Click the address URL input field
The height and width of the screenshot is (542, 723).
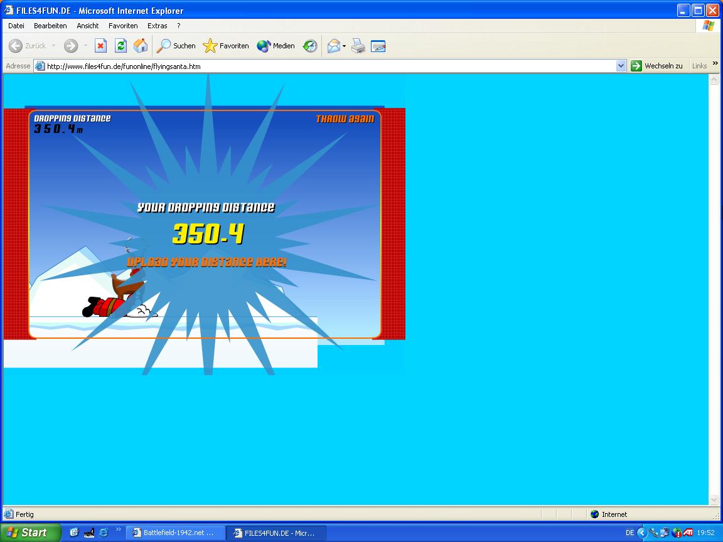[330, 66]
